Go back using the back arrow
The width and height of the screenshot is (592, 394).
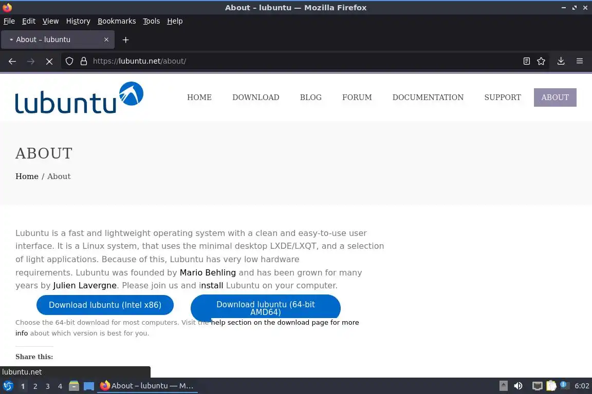coord(12,61)
